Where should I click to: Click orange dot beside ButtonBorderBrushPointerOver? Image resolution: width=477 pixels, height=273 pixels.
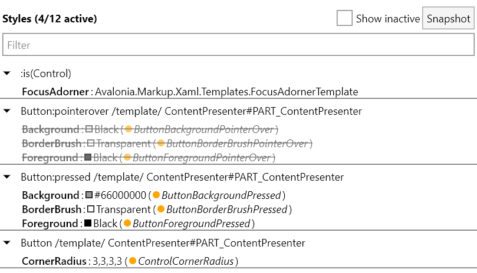(161, 144)
